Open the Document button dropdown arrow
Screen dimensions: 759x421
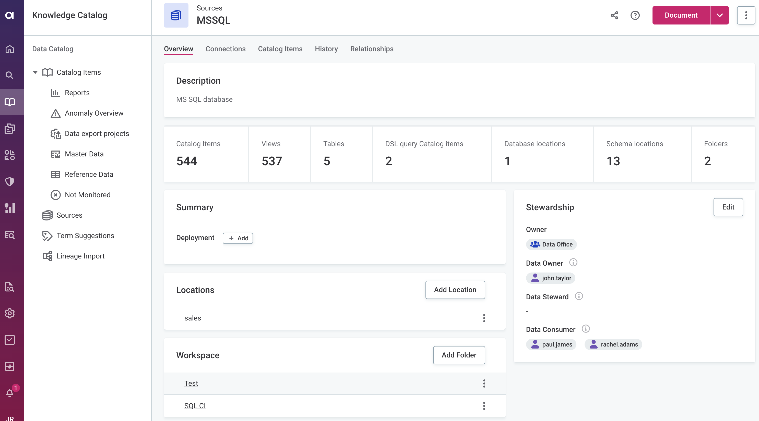(x=719, y=15)
